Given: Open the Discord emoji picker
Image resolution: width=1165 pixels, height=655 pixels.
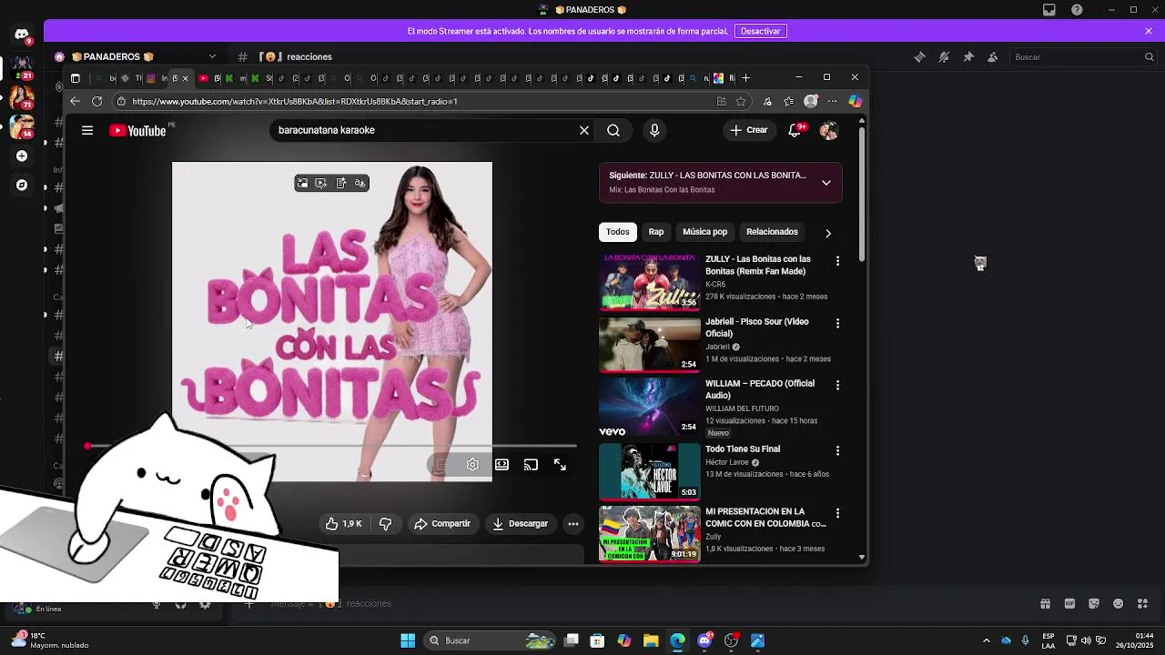Looking at the screenshot, I should [1119, 603].
